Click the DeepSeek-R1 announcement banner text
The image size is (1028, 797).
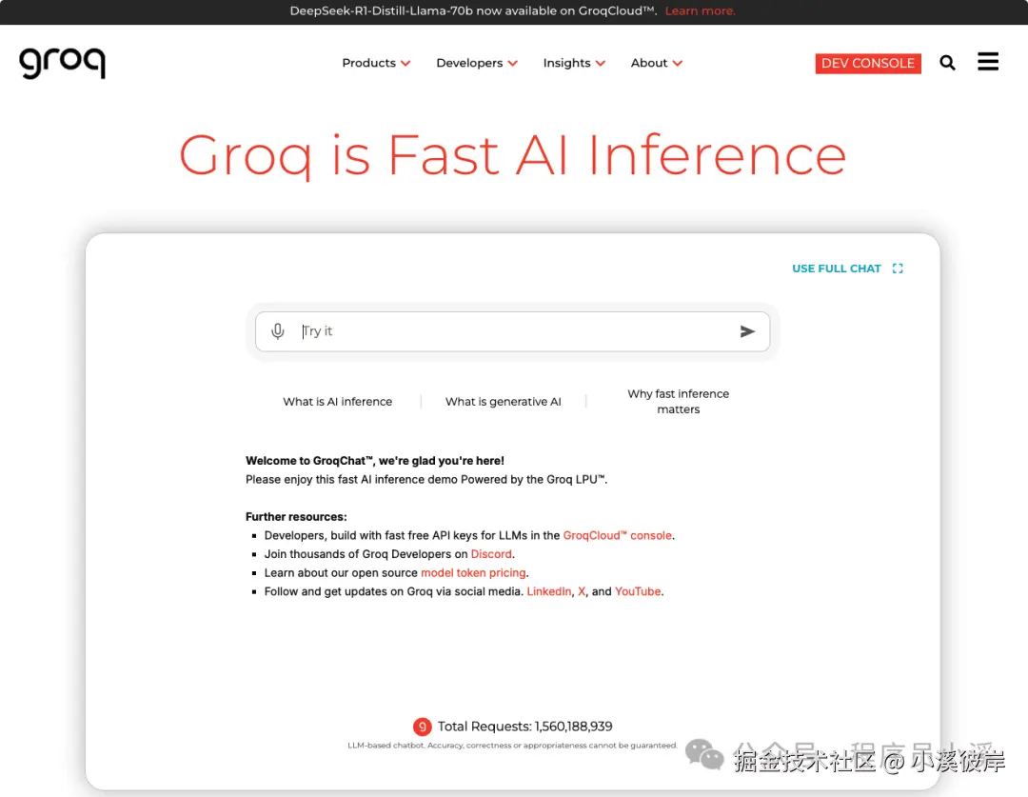click(x=473, y=11)
